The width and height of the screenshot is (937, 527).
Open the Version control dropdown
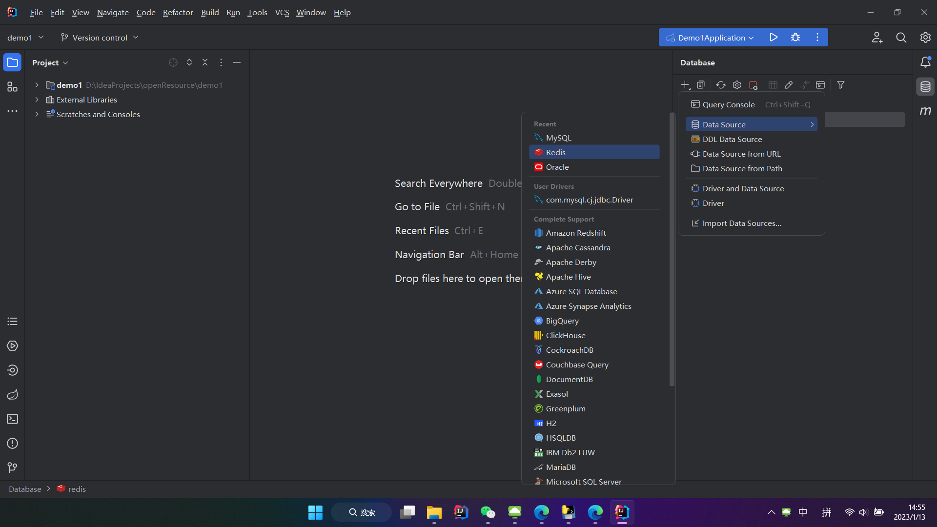click(100, 38)
